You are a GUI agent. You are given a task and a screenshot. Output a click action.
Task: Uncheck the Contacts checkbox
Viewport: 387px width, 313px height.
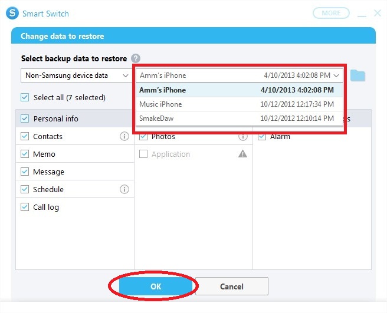25,136
